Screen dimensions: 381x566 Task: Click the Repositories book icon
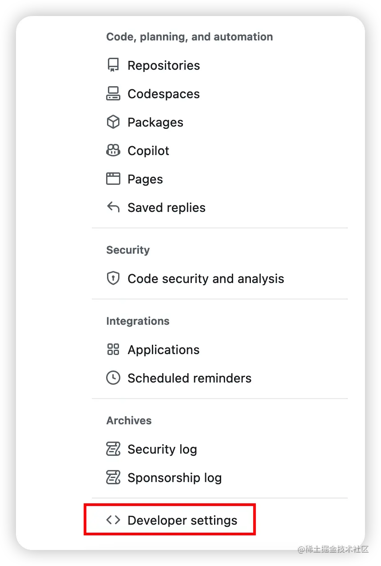point(113,65)
